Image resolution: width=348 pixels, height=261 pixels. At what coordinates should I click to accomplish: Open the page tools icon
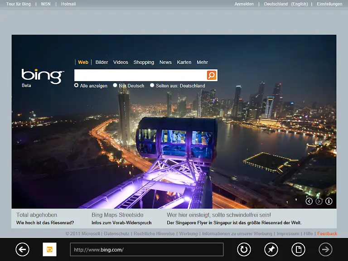[x=298, y=250]
